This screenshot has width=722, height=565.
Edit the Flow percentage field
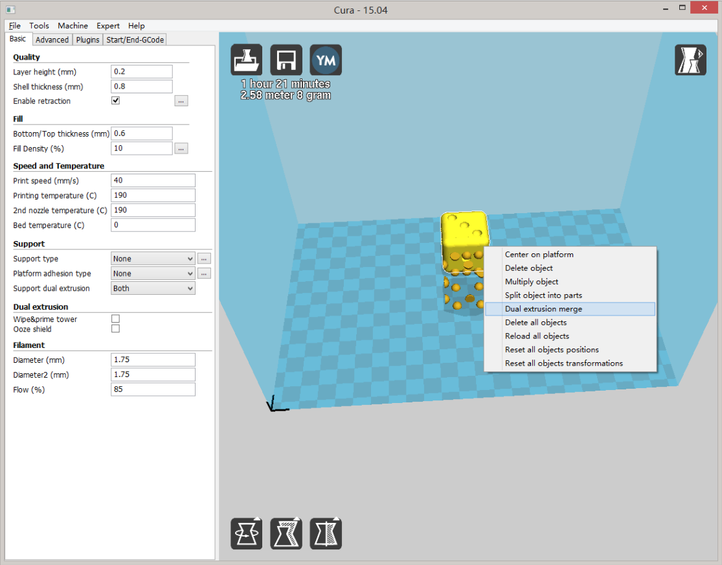pos(153,389)
